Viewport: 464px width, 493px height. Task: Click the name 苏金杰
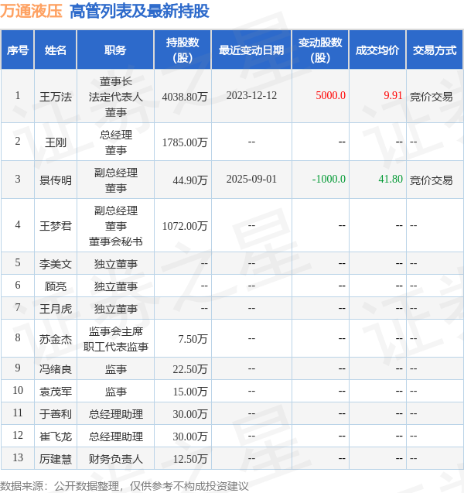(56, 339)
